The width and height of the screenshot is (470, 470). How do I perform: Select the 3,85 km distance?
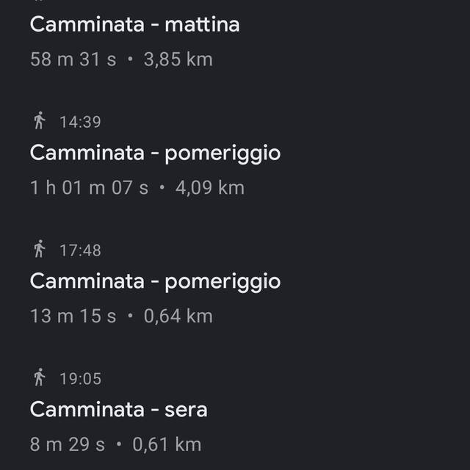coord(178,59)
